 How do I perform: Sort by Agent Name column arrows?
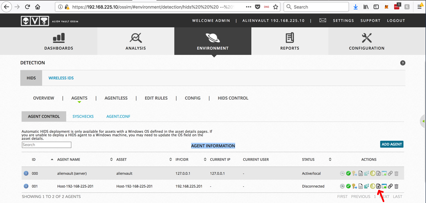point(111,159)
